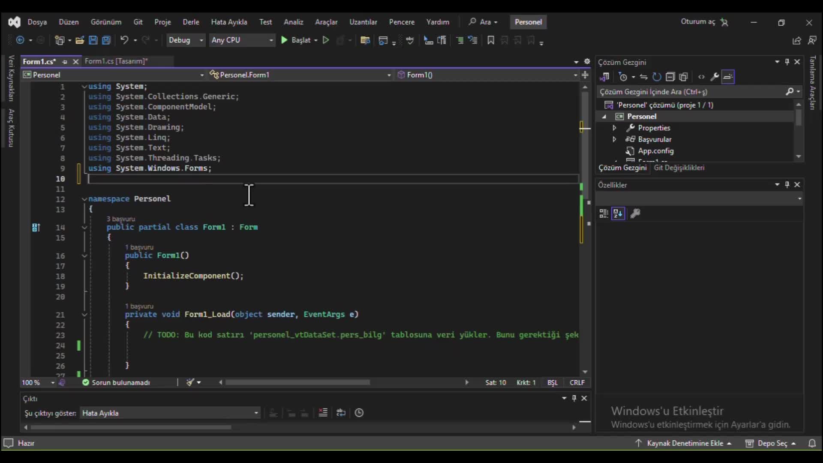Screen dimensions: 823x463
Task: Open the Debug configuration dropdown
Action: pyautogui.click(x=186, y=40)
